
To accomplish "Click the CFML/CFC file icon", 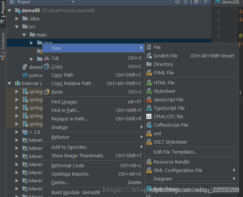I will coord(149,116).
